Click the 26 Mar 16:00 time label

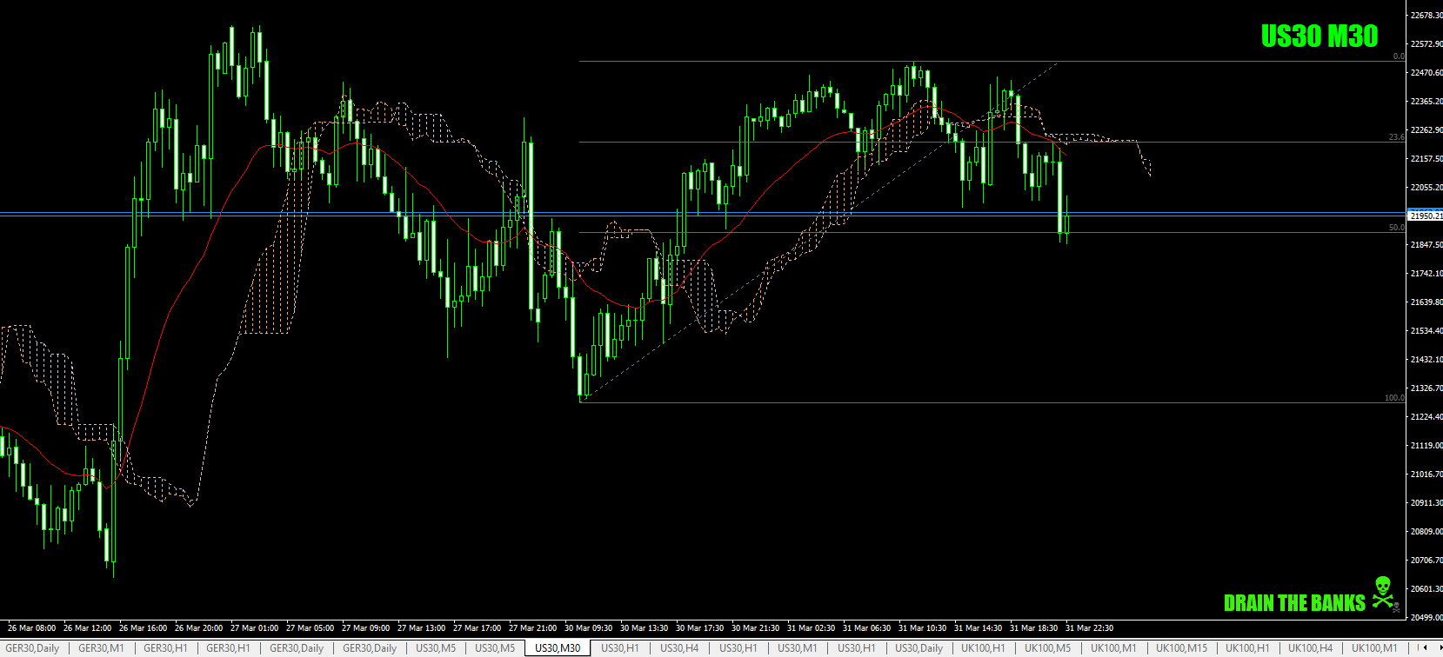(143, 628)
